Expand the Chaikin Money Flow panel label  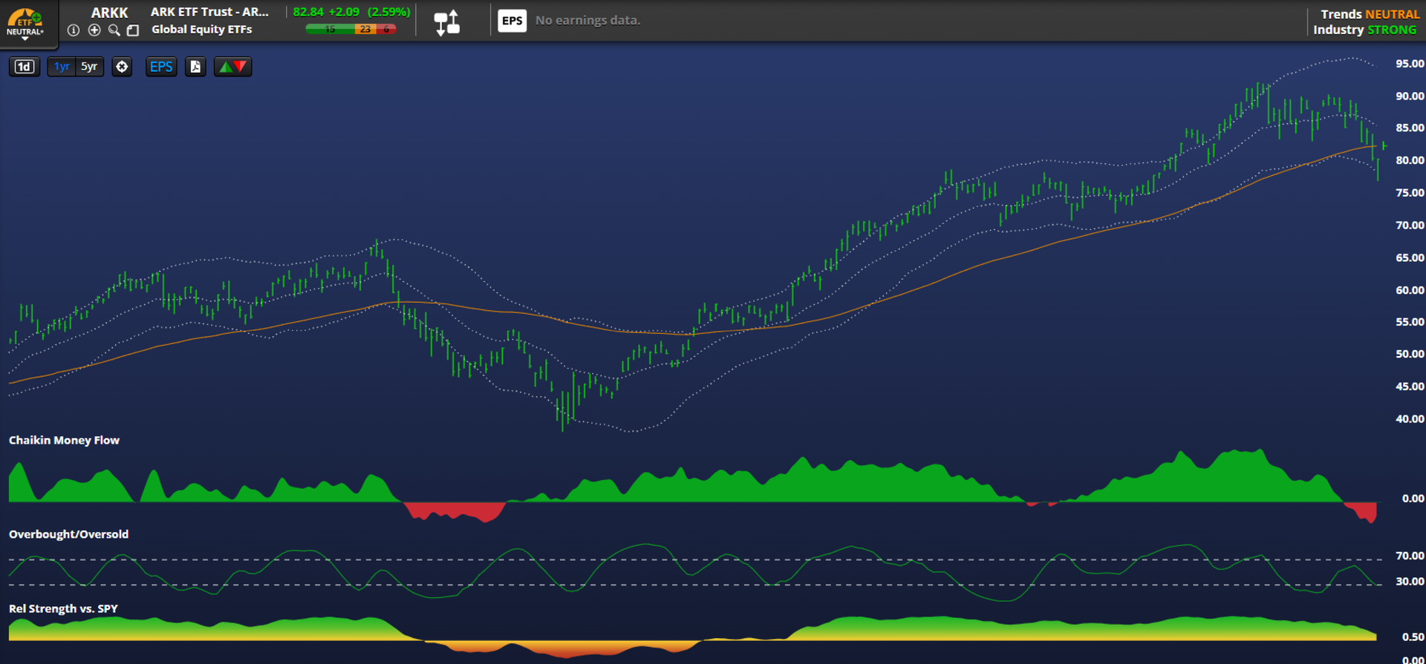coord(64,440)
